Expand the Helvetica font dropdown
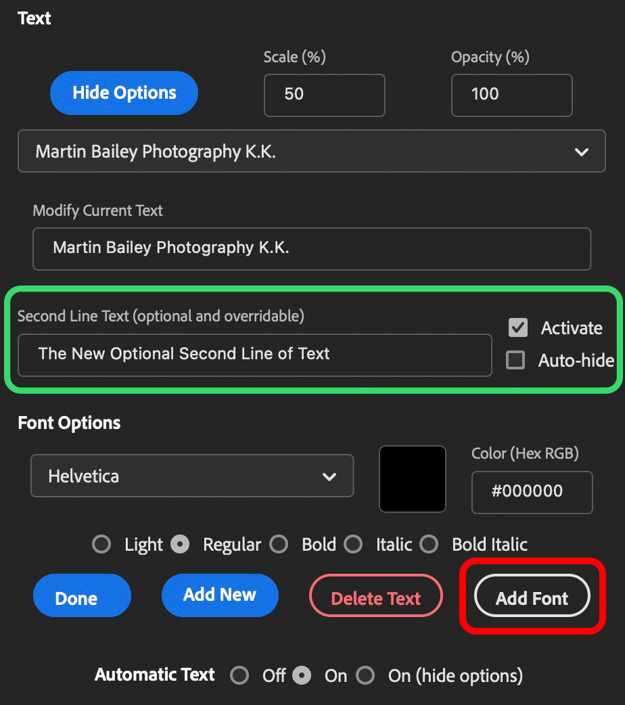The height and width of the screenshot is (705, 625). click(x=192, y=476)
